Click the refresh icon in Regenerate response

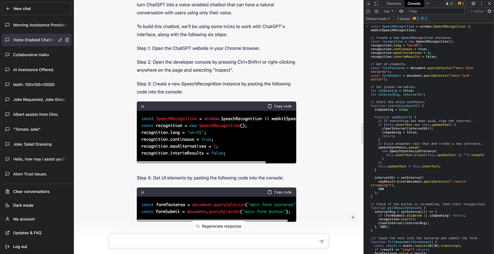pyautogui.click(x=198, y=226)
